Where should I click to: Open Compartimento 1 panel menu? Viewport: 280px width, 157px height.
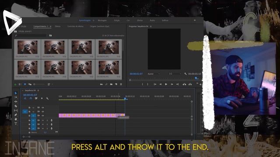tap(51, 26)
